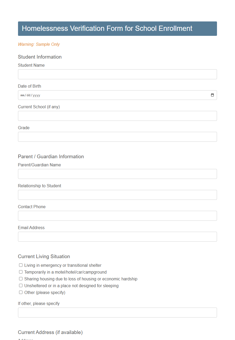Click the 'Relationship to Student' field
235x340 pixels.
point(117,195)
